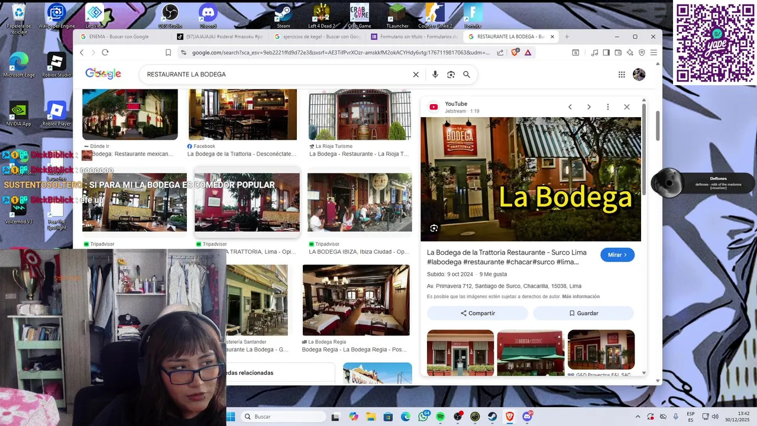Go back to the previous page

click(82, 53)
